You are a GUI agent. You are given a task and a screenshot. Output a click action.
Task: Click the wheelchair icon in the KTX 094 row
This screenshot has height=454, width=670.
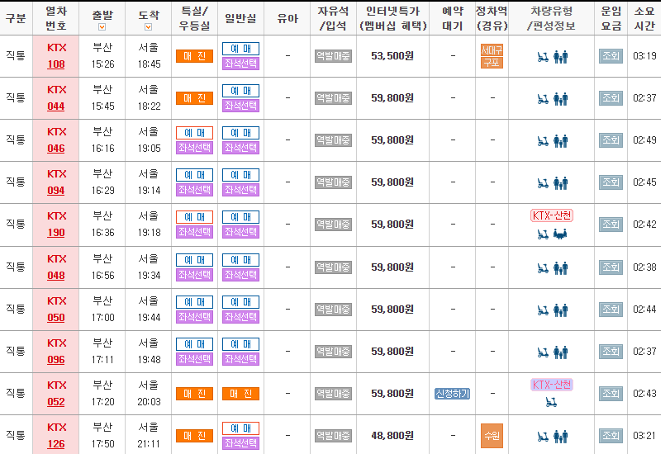point(543,182)
